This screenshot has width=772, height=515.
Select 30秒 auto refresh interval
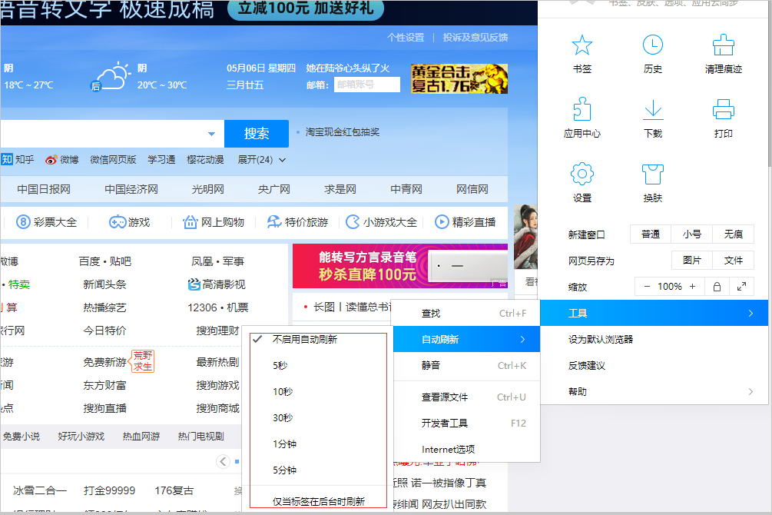point(319,417)
